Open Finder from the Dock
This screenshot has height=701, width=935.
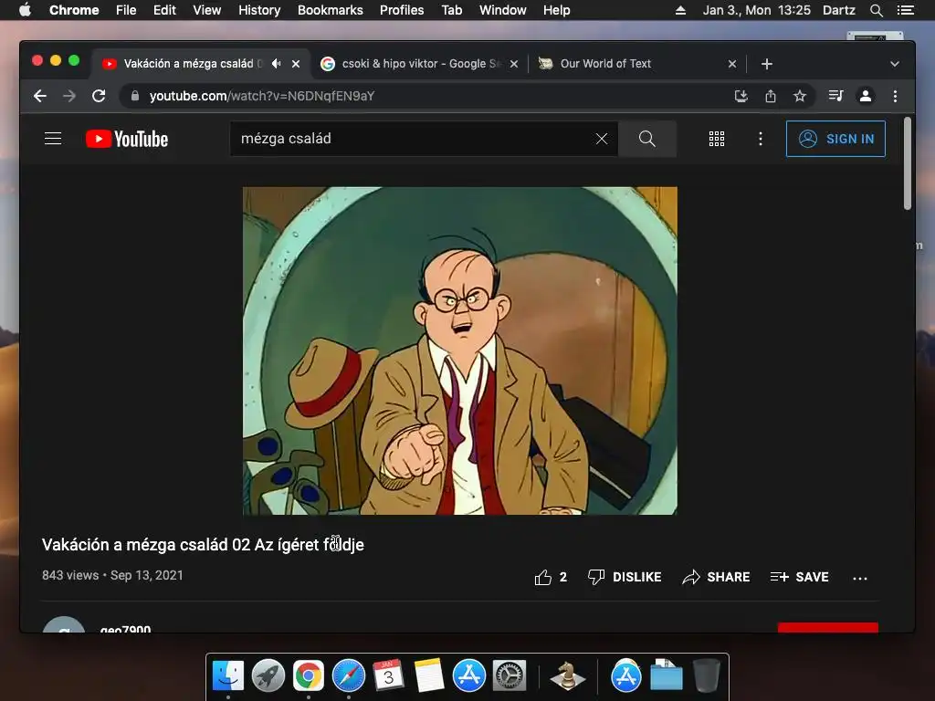228,676
